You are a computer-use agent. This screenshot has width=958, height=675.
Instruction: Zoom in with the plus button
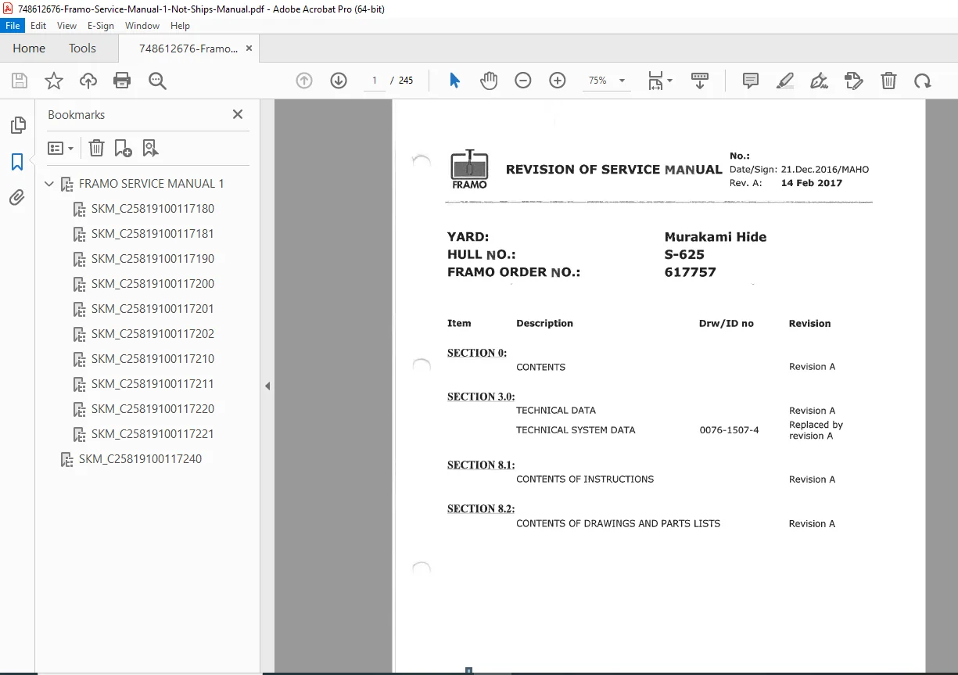(558, 81)
